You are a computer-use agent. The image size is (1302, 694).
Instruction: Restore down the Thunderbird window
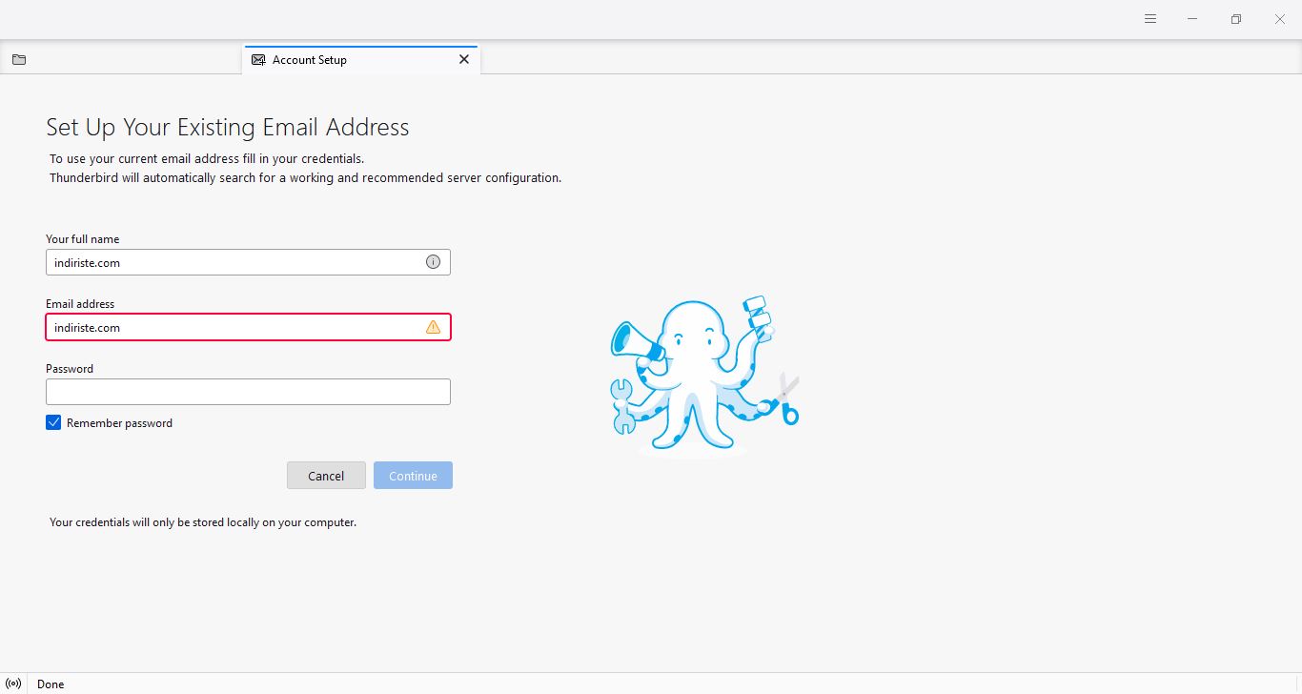tap(1236, 19)
